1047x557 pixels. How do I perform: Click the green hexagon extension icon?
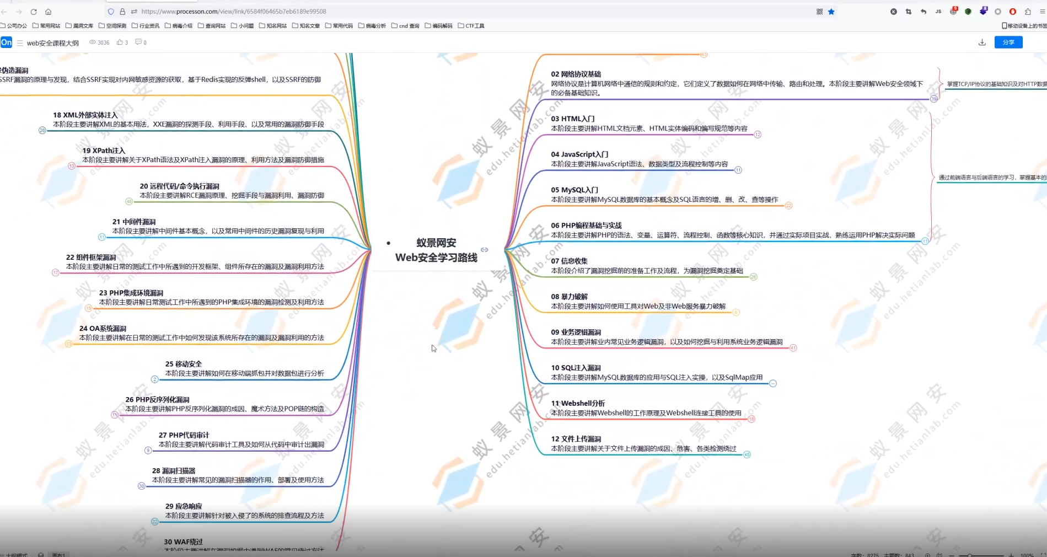pyautogui.click(x=968, y=12)
